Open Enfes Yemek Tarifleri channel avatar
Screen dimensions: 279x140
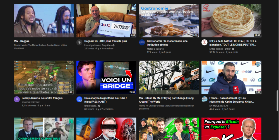[205, 42]
